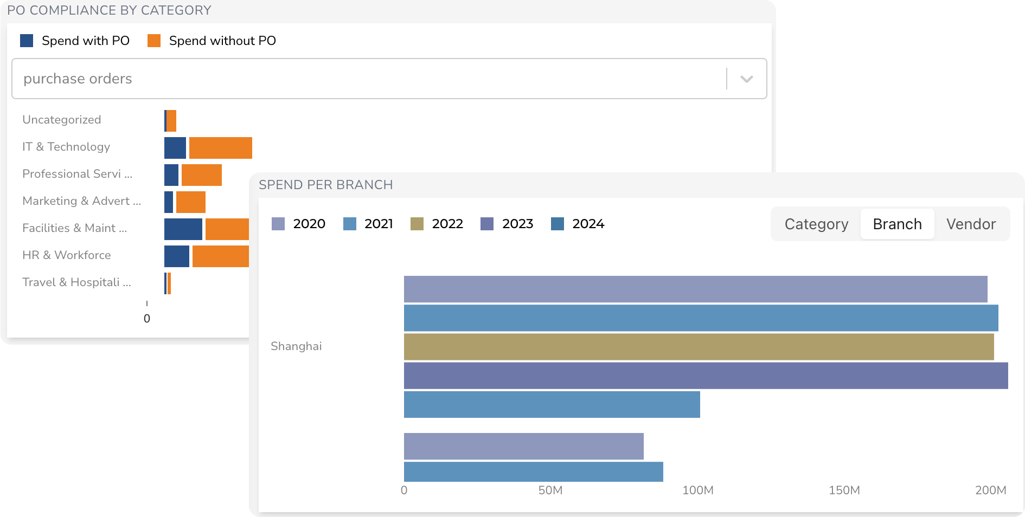The image size is (1025, 517).
Task: Click Marketing & Advert orange without-PO bar
Action: click(x=191, y=202)
